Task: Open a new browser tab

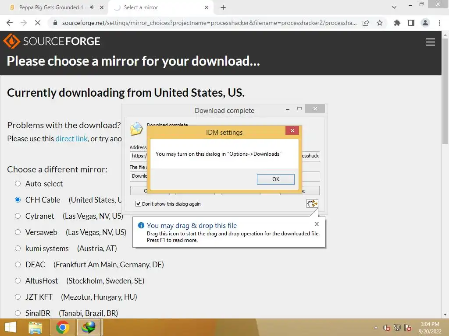Action: point(223,7)
